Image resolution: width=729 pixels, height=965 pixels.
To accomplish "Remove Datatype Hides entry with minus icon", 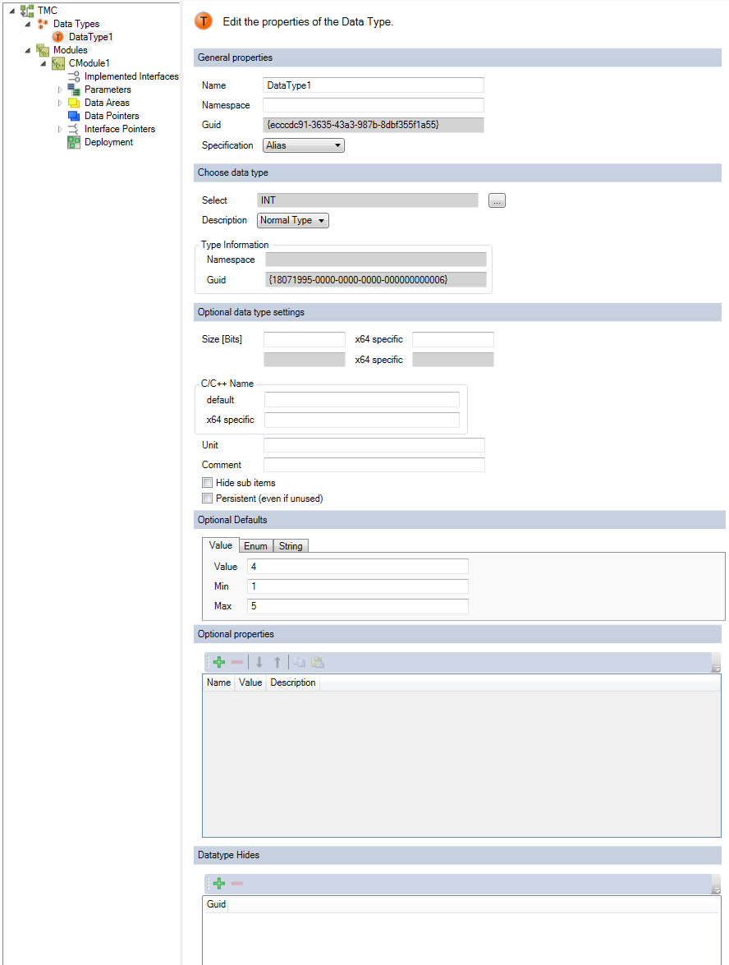I will coord(237,884).
